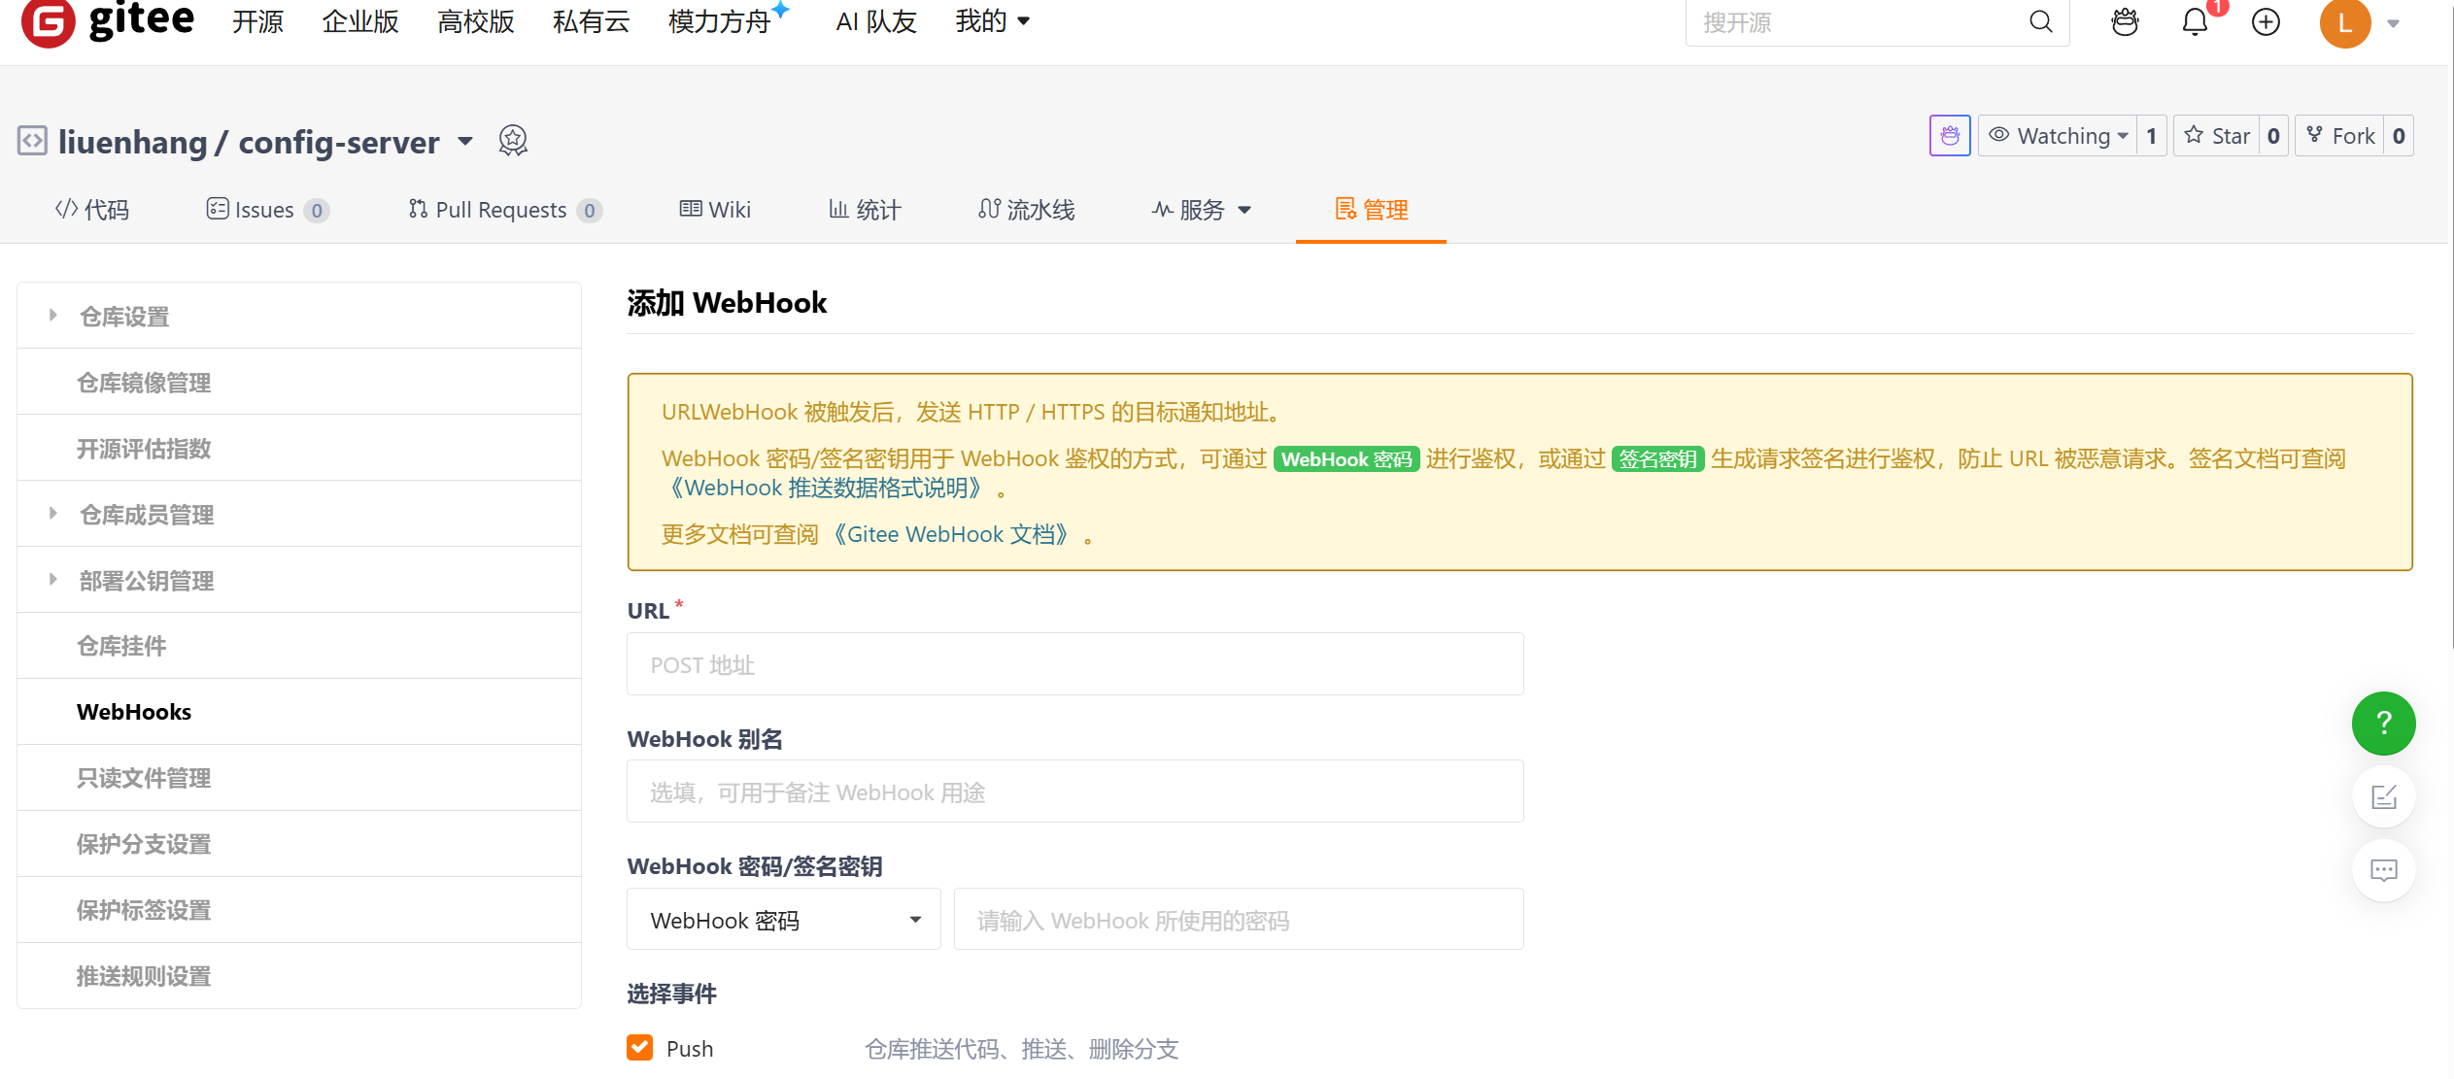Open the Pull Requests tab
This screenshot has width=2454, height=1079.
point(505,210)
